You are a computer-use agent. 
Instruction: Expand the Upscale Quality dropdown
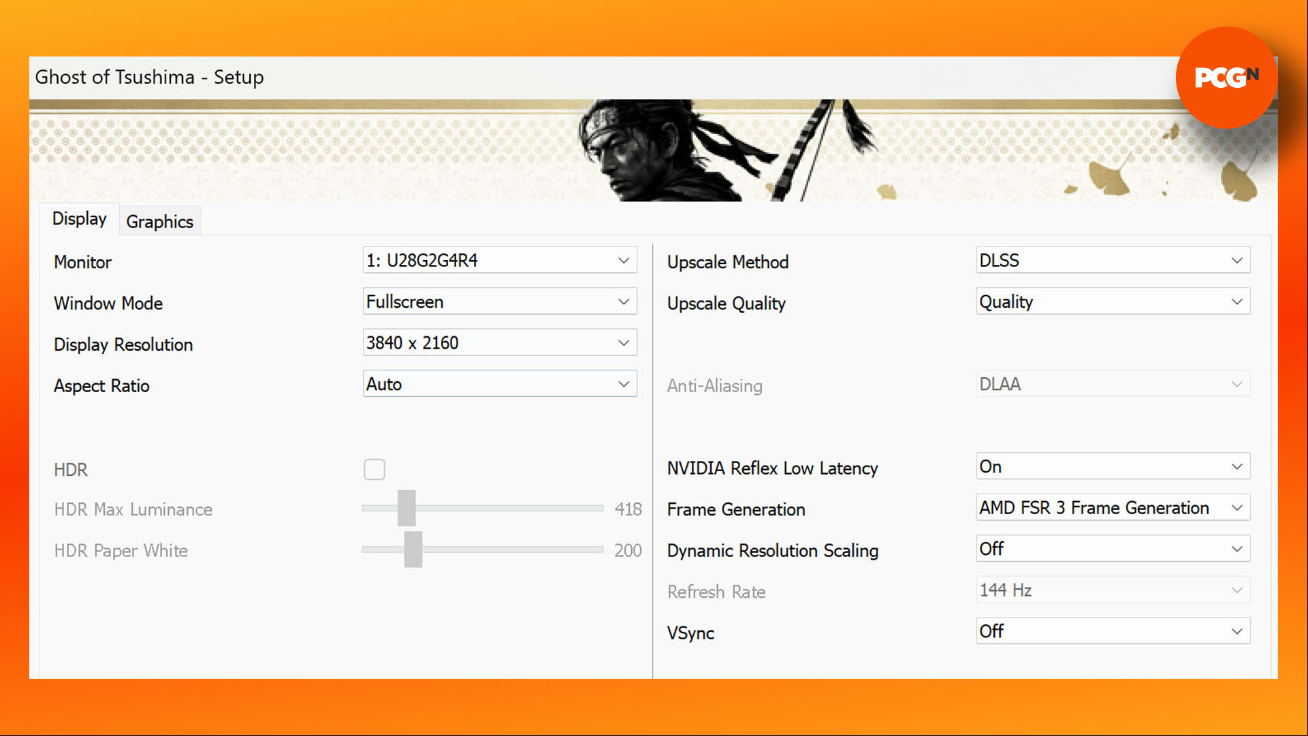click(1113, 302)
